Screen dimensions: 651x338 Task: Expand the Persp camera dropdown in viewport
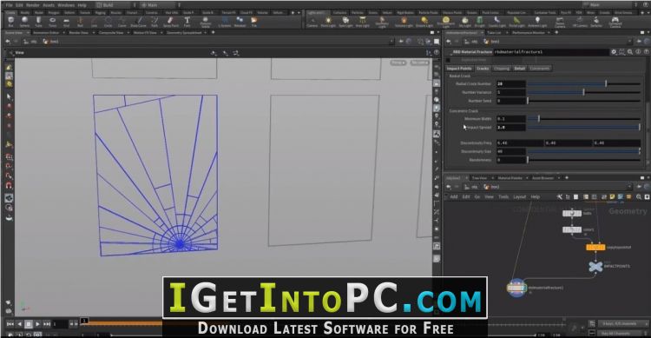[398, 63]
